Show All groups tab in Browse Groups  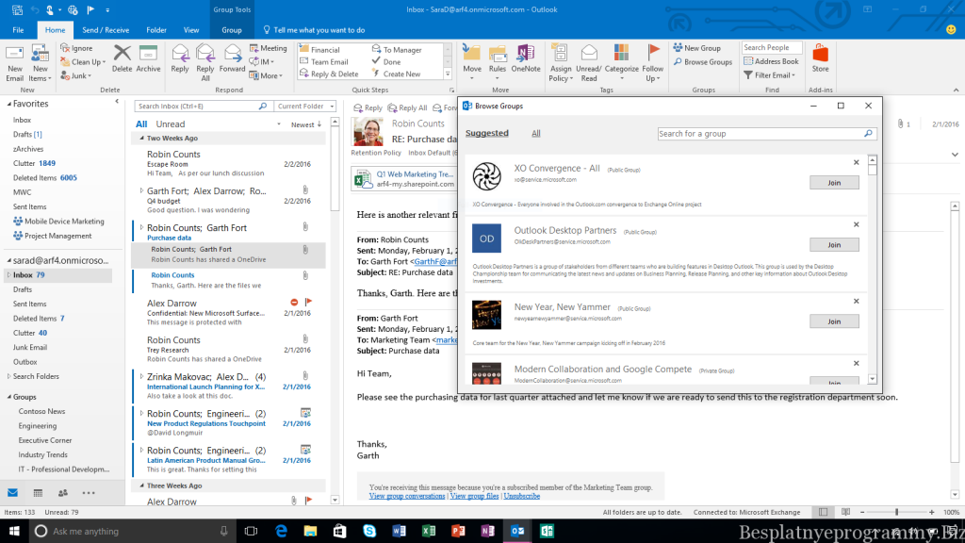tap(536, 134)
